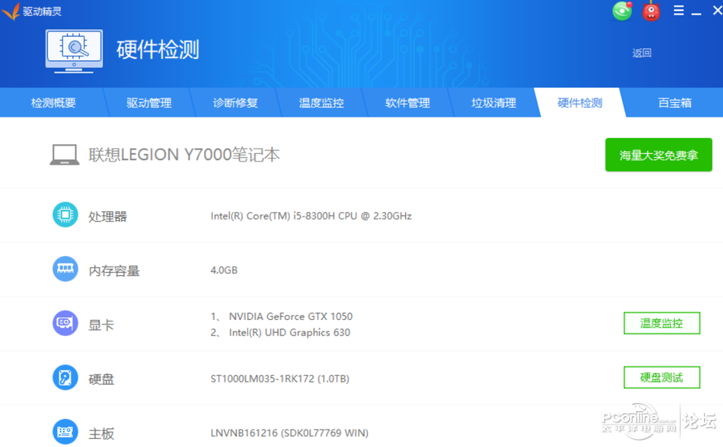Click the red monster mascot icon

click(x=651, y=12)
